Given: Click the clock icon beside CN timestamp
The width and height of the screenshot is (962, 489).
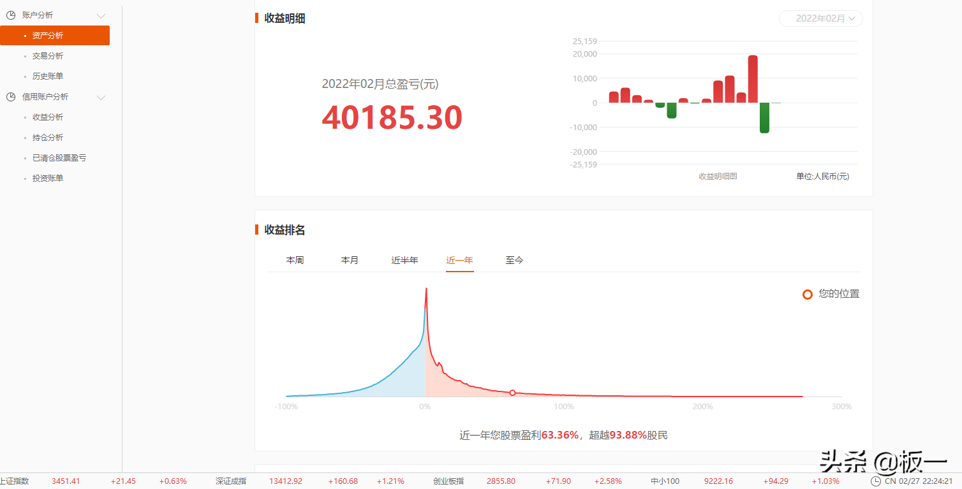Looking at the screenshot, I should (877, 481).
